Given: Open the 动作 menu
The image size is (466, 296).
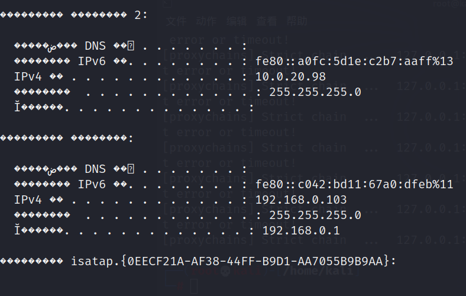Looking at the screenshot, I should 206,21.
